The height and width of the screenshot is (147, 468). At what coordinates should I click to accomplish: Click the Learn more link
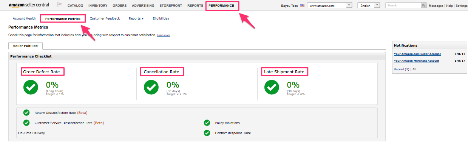[164, 35]
